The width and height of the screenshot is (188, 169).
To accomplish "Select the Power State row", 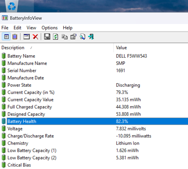I will [94, 85].
